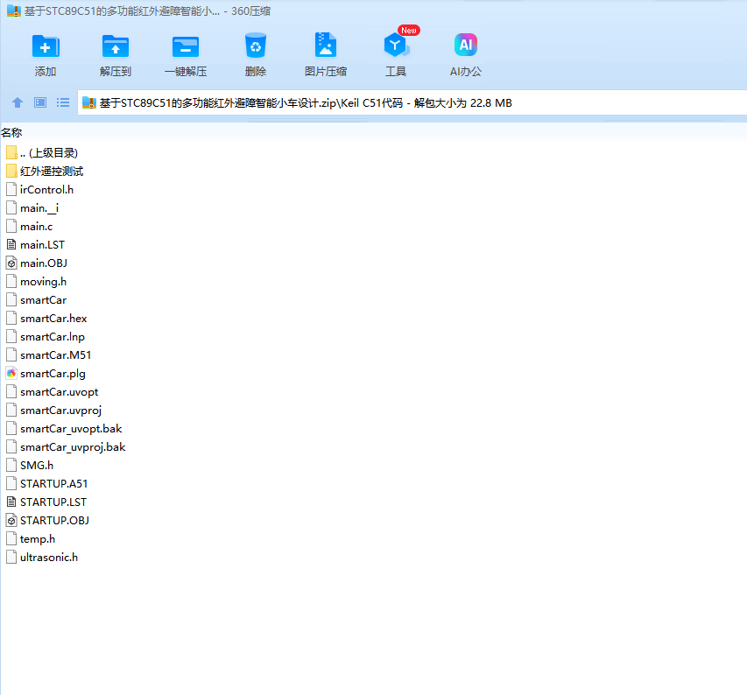The width and height of the screenshot is (747, 695).
Task: Switch to the thumbnail view icon
Action: pos(40,102)
